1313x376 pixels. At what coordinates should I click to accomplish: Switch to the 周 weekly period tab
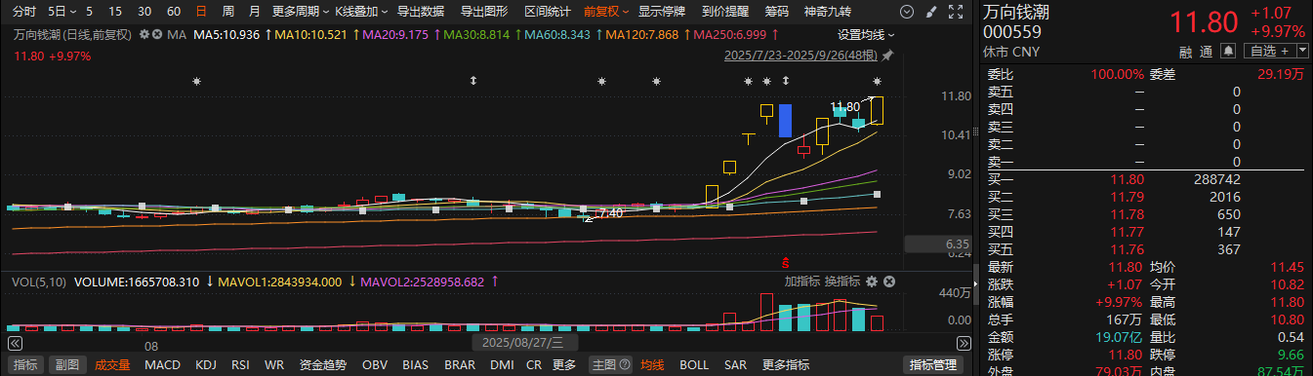(x=227, y=12)
